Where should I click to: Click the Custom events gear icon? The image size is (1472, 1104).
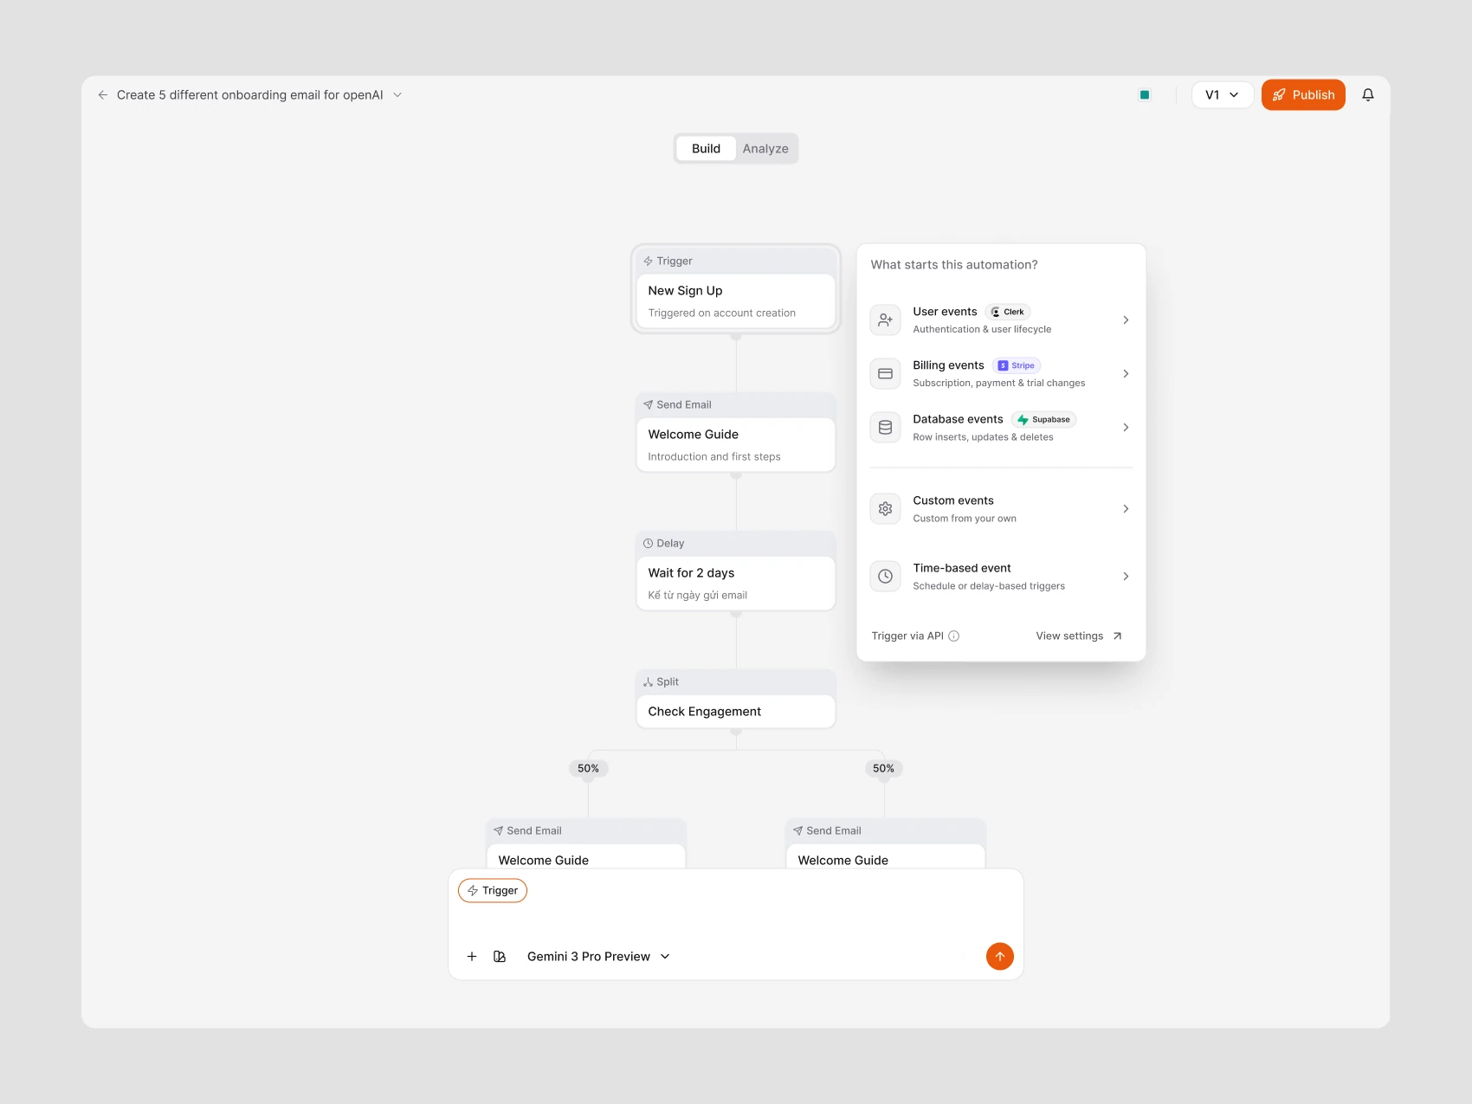[x=885, y=509]
